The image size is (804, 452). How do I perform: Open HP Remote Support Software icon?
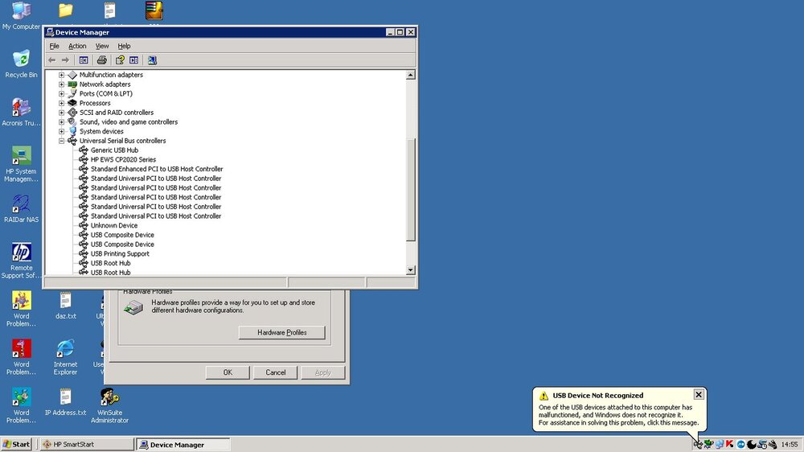pyautogui.click(x=21, y=260)
